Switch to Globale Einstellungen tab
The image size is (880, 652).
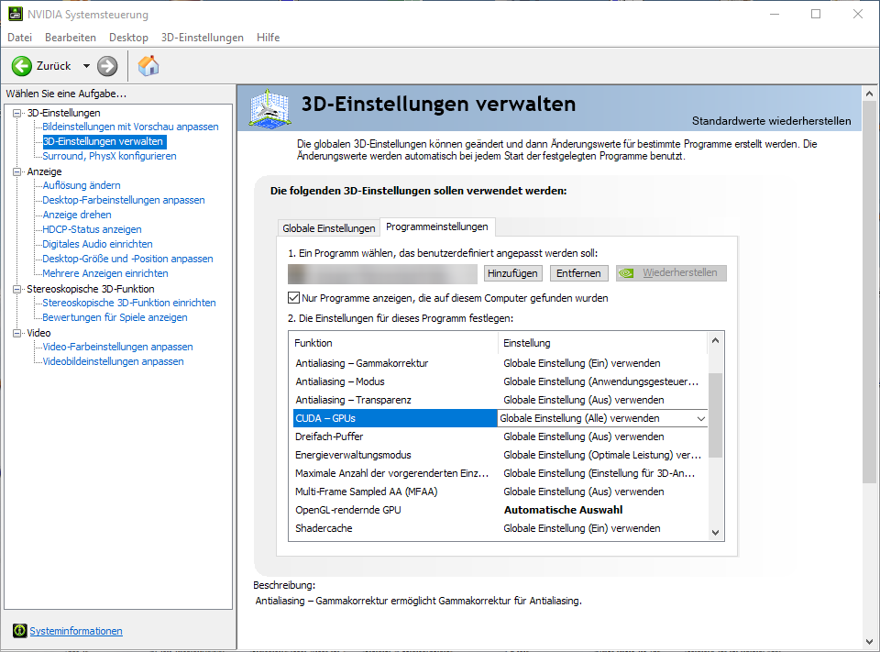click(x=329, y=228)
